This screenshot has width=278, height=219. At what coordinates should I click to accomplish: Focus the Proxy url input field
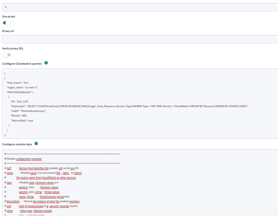point(140,39)
